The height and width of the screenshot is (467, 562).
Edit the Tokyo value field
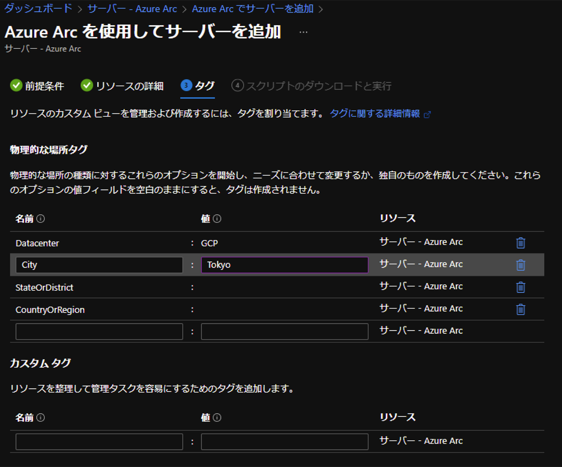click(x=285, y=265)
